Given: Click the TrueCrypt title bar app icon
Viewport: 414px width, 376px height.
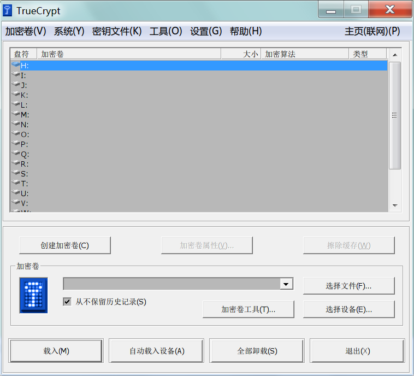Looking at the screenshot, I should (7, 10).
